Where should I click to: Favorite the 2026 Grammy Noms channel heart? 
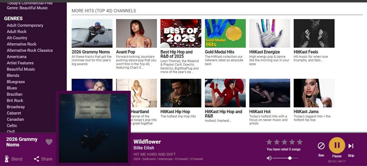[49, 142]
